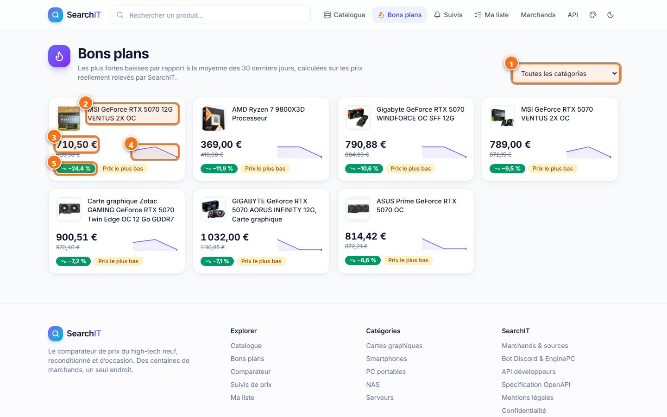Click Gigabyte WINDFORCE OC SFF product image

358,118
